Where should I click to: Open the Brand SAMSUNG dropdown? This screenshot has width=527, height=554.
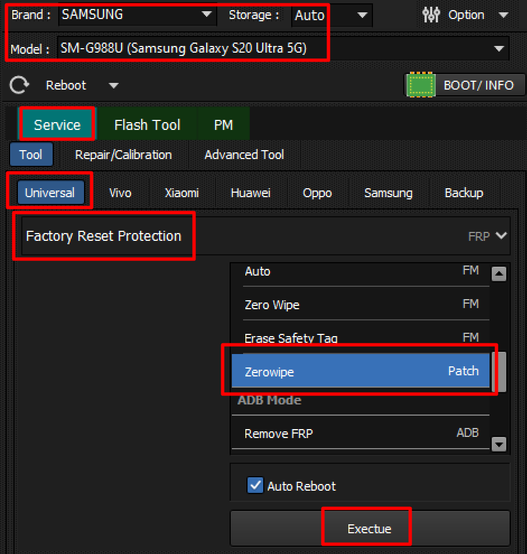[x=137, y=15]
